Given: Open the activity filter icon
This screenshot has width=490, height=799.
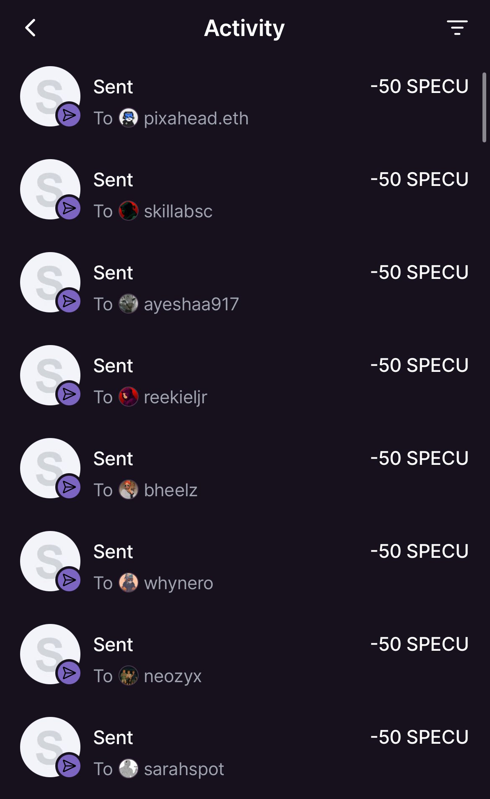Looking at the screenshot, I should pos(457,28).
